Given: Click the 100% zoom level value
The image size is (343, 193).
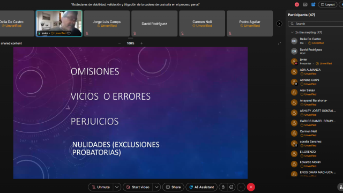Looking at the screenshot, I should [x=130, y=43].
